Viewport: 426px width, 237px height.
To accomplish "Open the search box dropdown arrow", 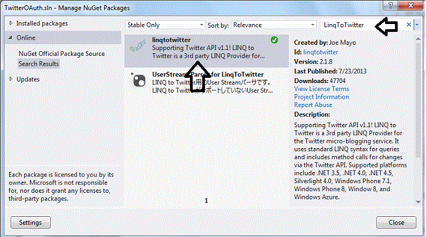I will [417, 25].
